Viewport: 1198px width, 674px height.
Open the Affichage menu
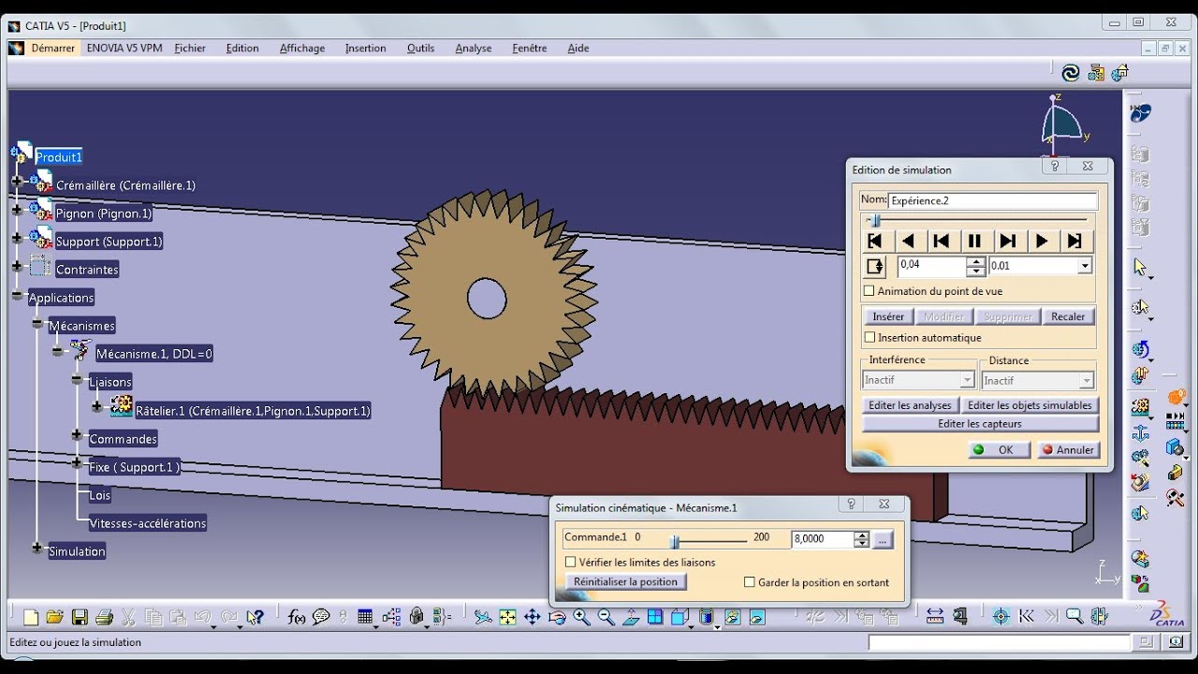(x=302, y=48)
